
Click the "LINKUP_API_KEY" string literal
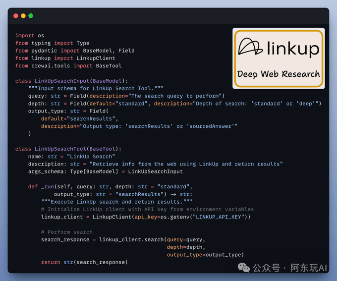219,217
